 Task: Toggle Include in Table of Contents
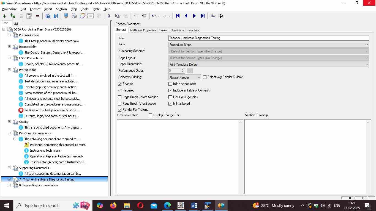coord(170,90)
